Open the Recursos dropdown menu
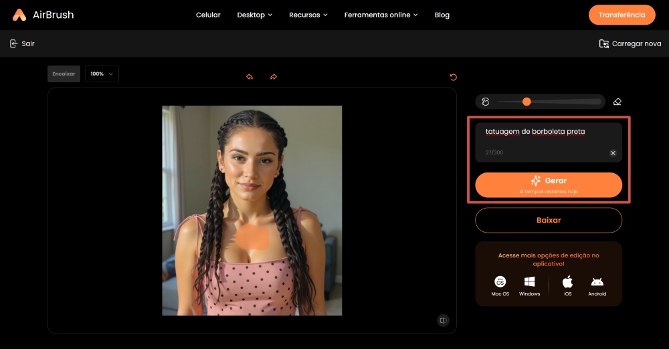 [x=308, y=15]
